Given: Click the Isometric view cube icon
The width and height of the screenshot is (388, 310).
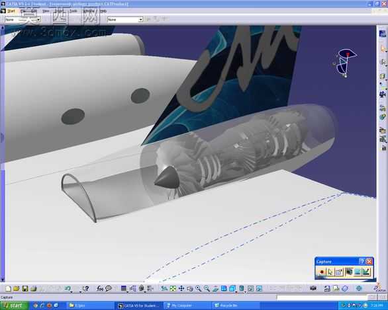Looking at the screenshot, I should tap(232, 288).
